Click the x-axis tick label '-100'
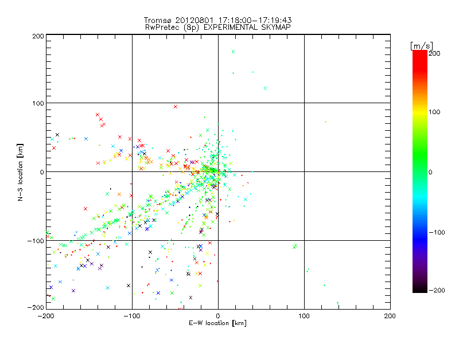Viewport: 459px width, 344px height. (132, 316)
